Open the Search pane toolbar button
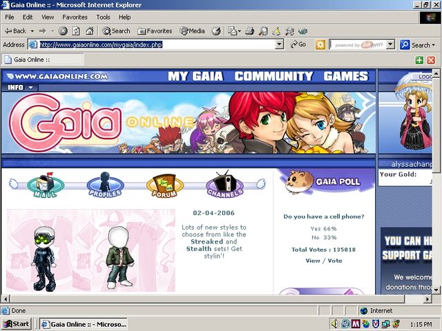 (x=116, y=31)
